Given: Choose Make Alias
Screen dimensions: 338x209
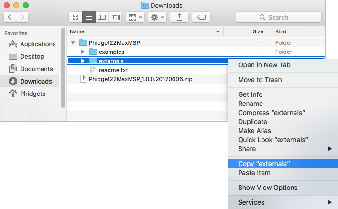Looking at the screenshot, I should (283, 131).
